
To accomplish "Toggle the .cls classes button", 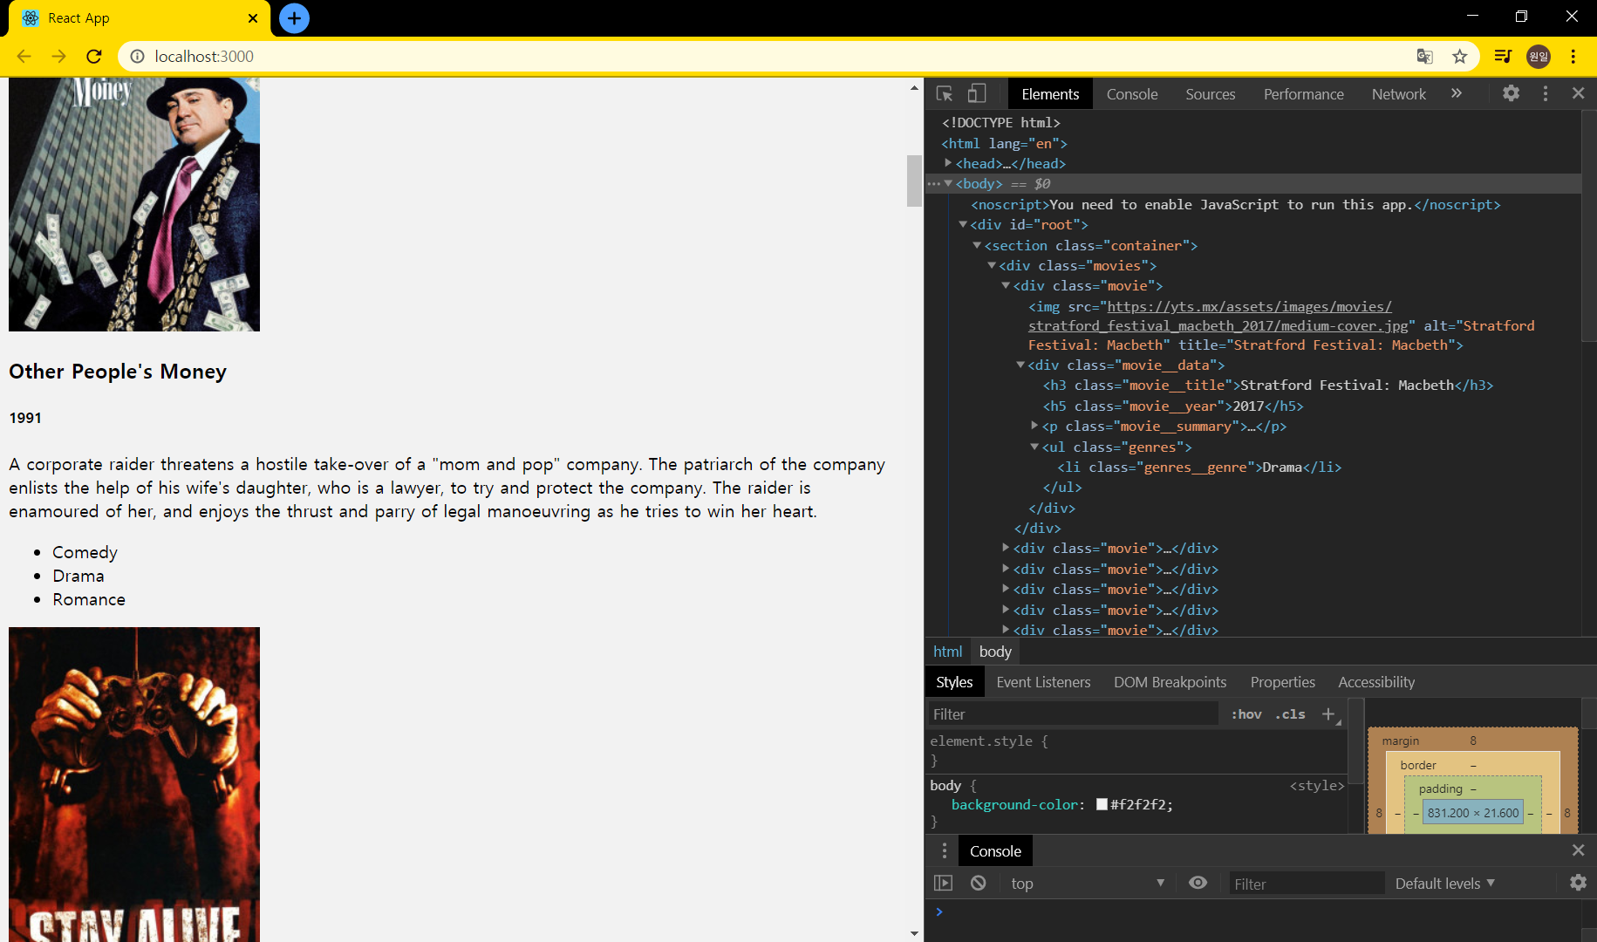I will (x=1290, y=714).
